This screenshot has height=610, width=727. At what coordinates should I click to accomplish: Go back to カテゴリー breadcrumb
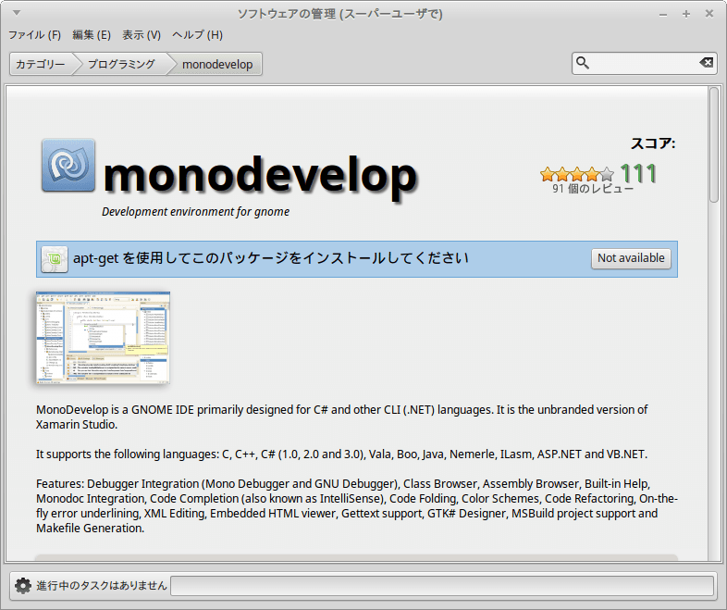(41, 64)
